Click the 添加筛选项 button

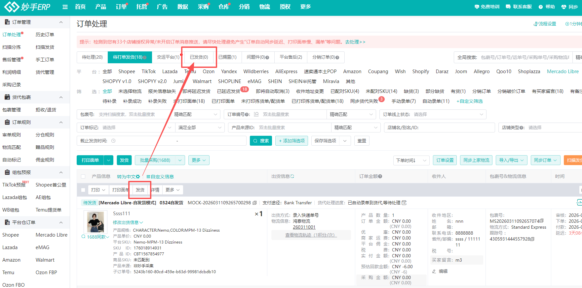(x=291, y=141)
